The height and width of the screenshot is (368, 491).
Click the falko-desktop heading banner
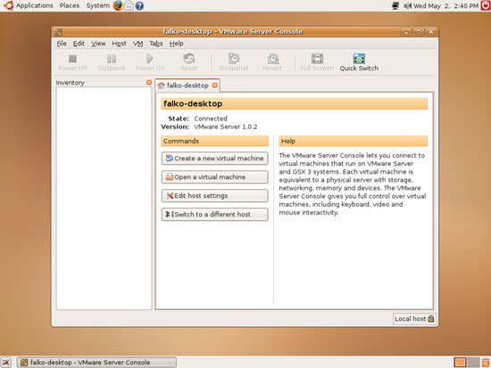[295, 103]
